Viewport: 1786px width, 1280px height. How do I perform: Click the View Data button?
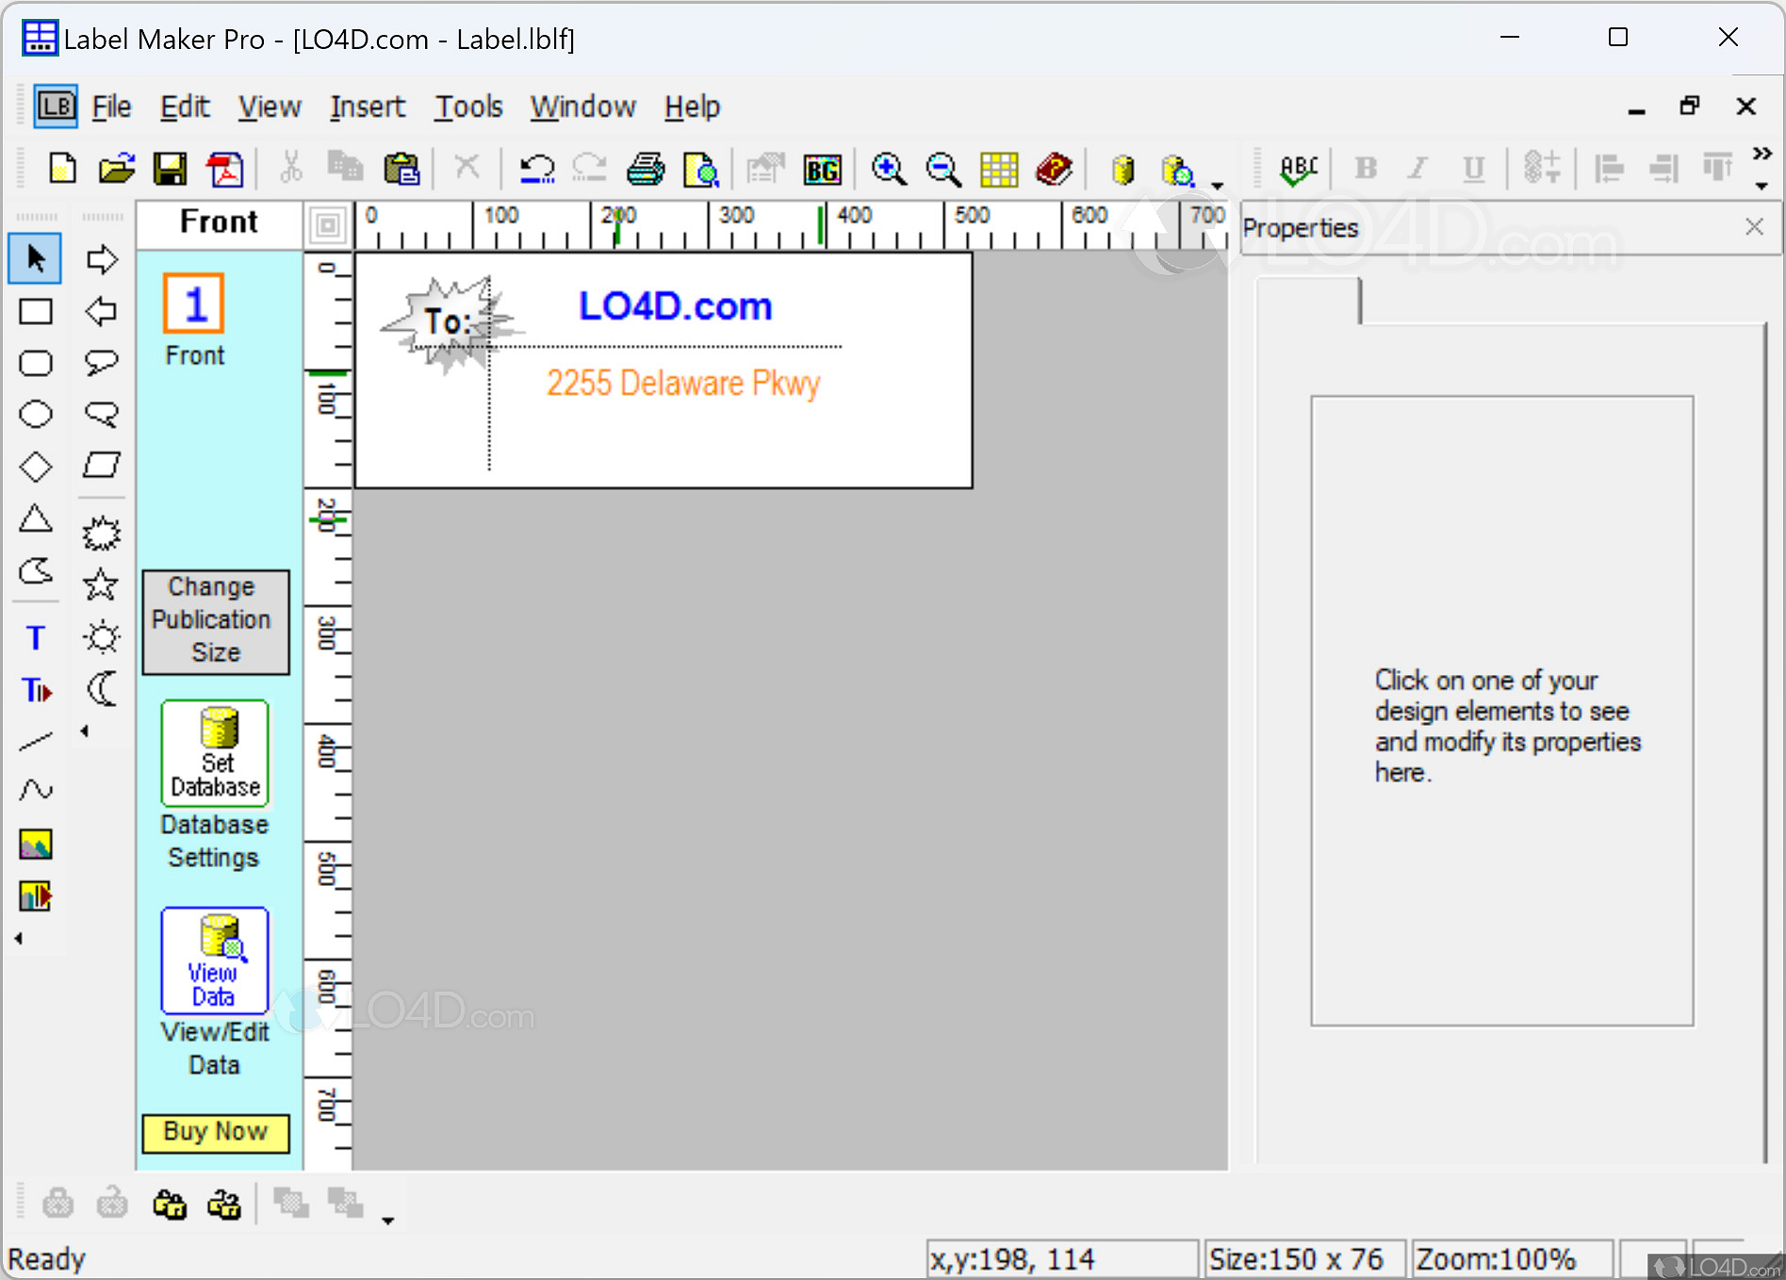pyautogui.click(x=215, y=960)
